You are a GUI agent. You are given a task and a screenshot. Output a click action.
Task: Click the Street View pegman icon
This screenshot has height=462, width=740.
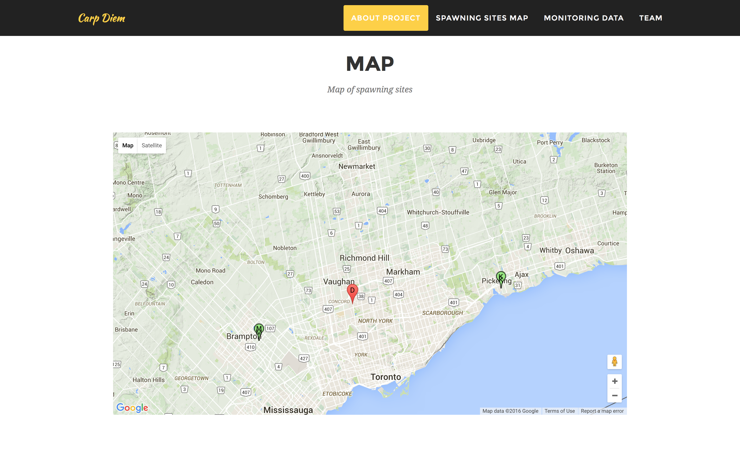click(614, 362)
